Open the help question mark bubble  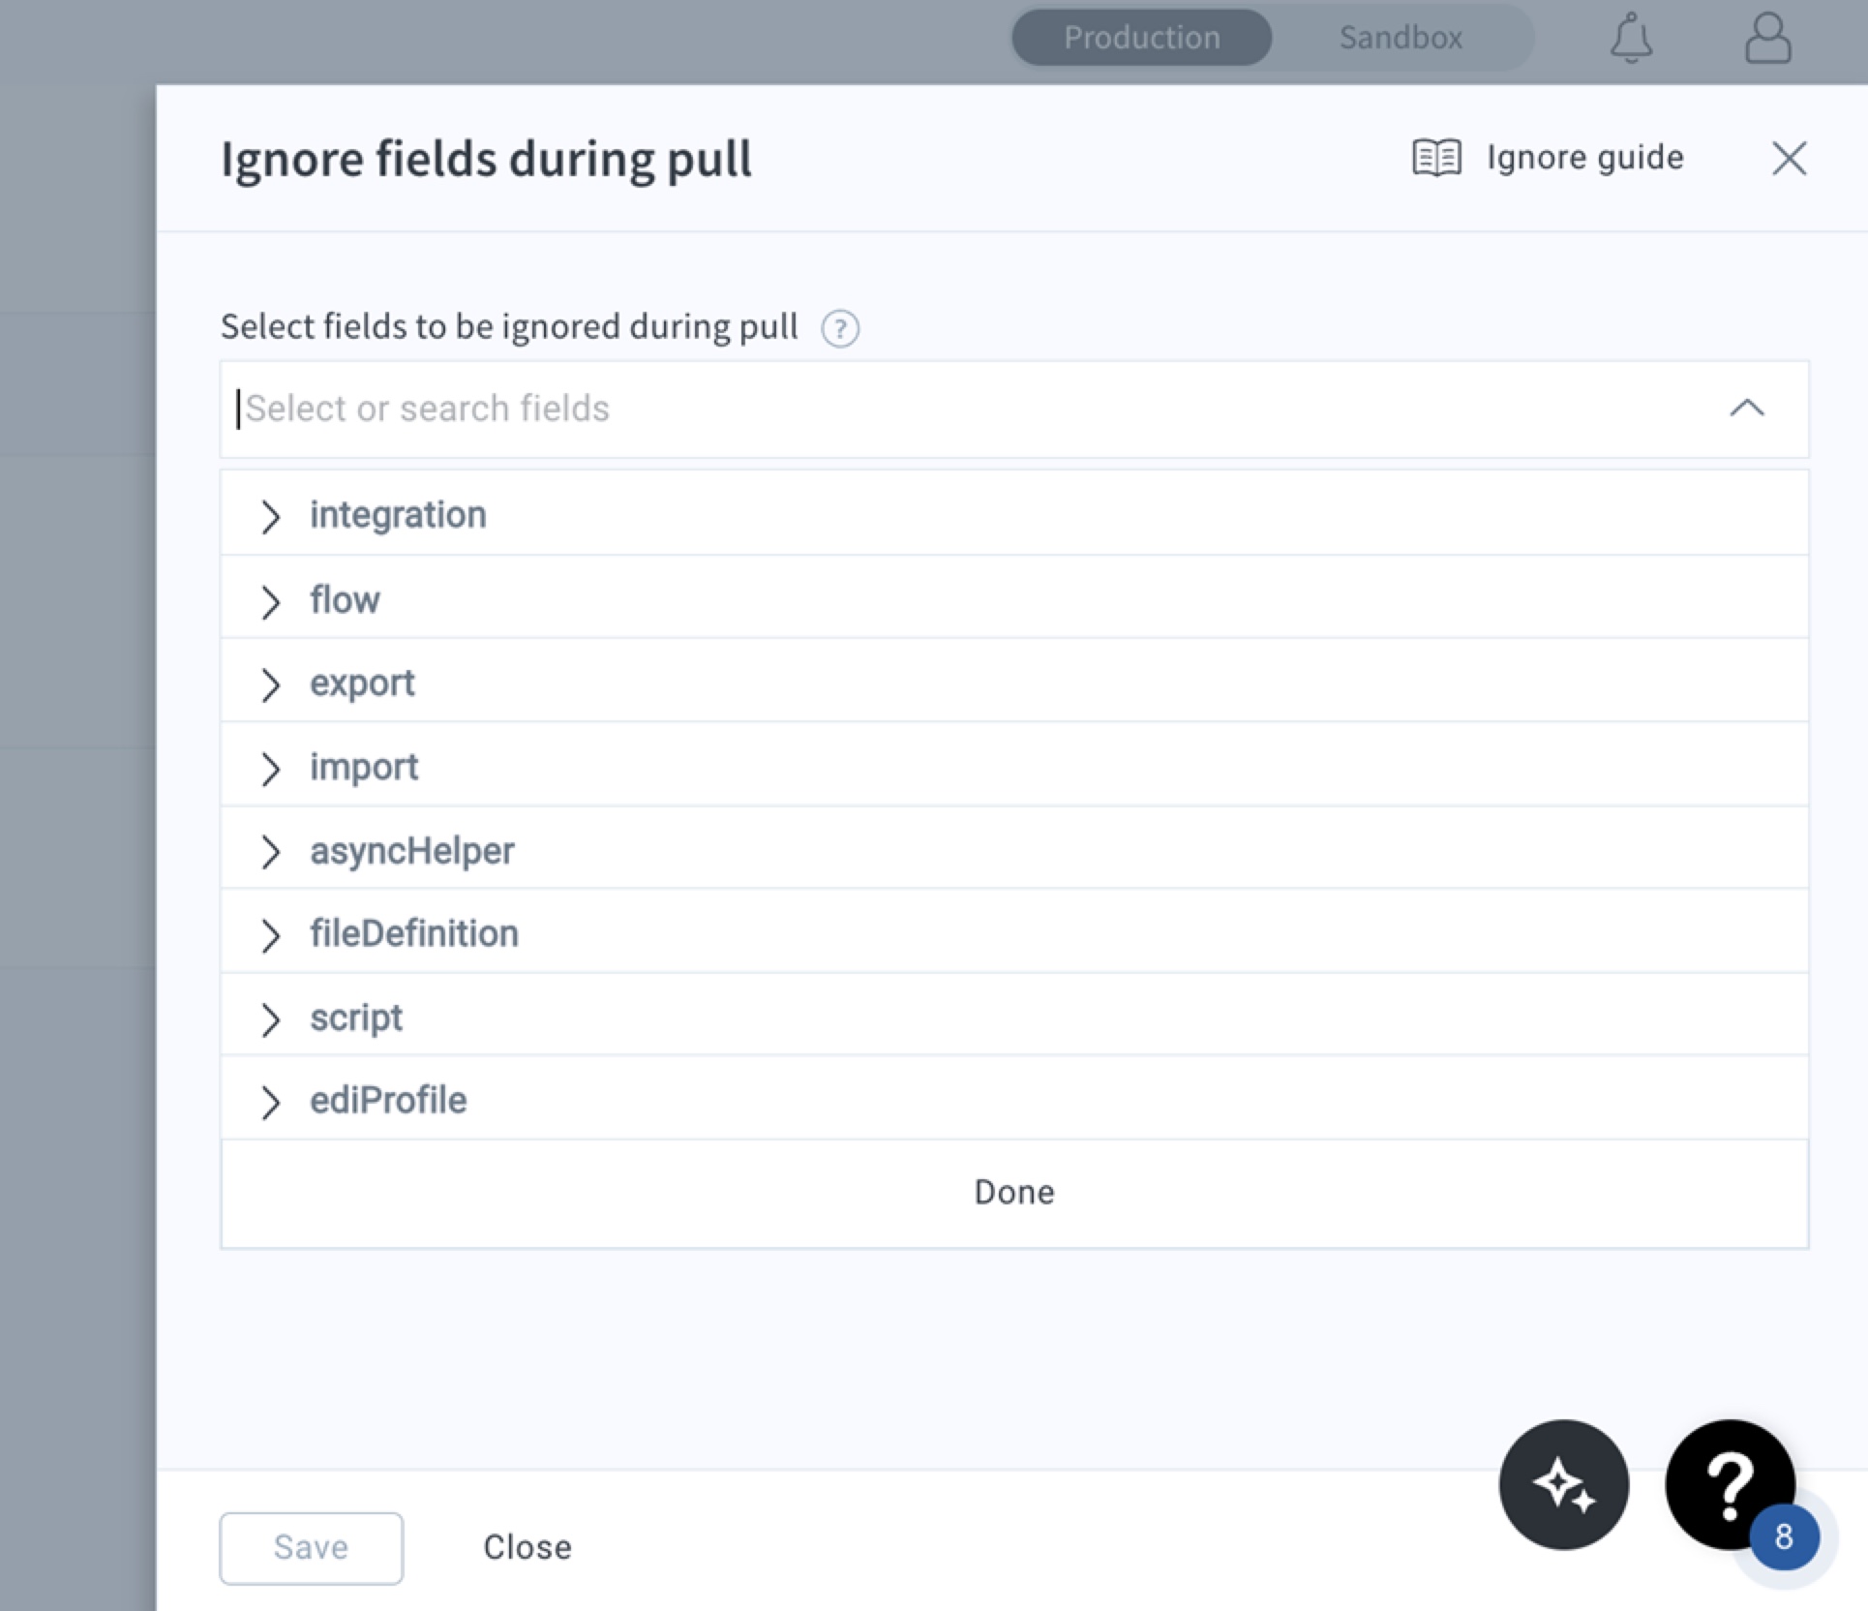point(1730,1483)
